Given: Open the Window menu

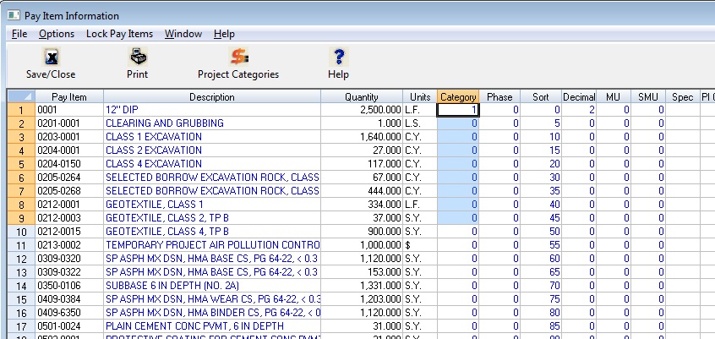Looking at the screenshot, I should 183,34.
